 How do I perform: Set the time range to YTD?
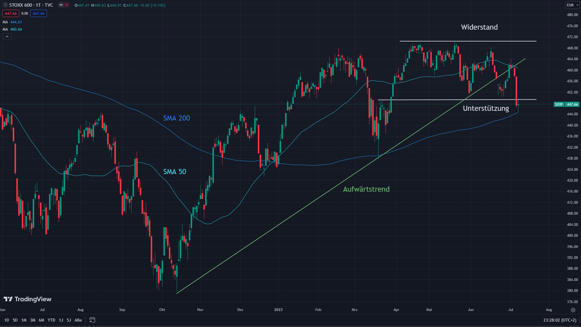pos(51,320)
